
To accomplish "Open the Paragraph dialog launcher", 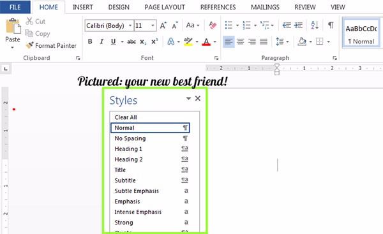I will click(x=335, y=58).
